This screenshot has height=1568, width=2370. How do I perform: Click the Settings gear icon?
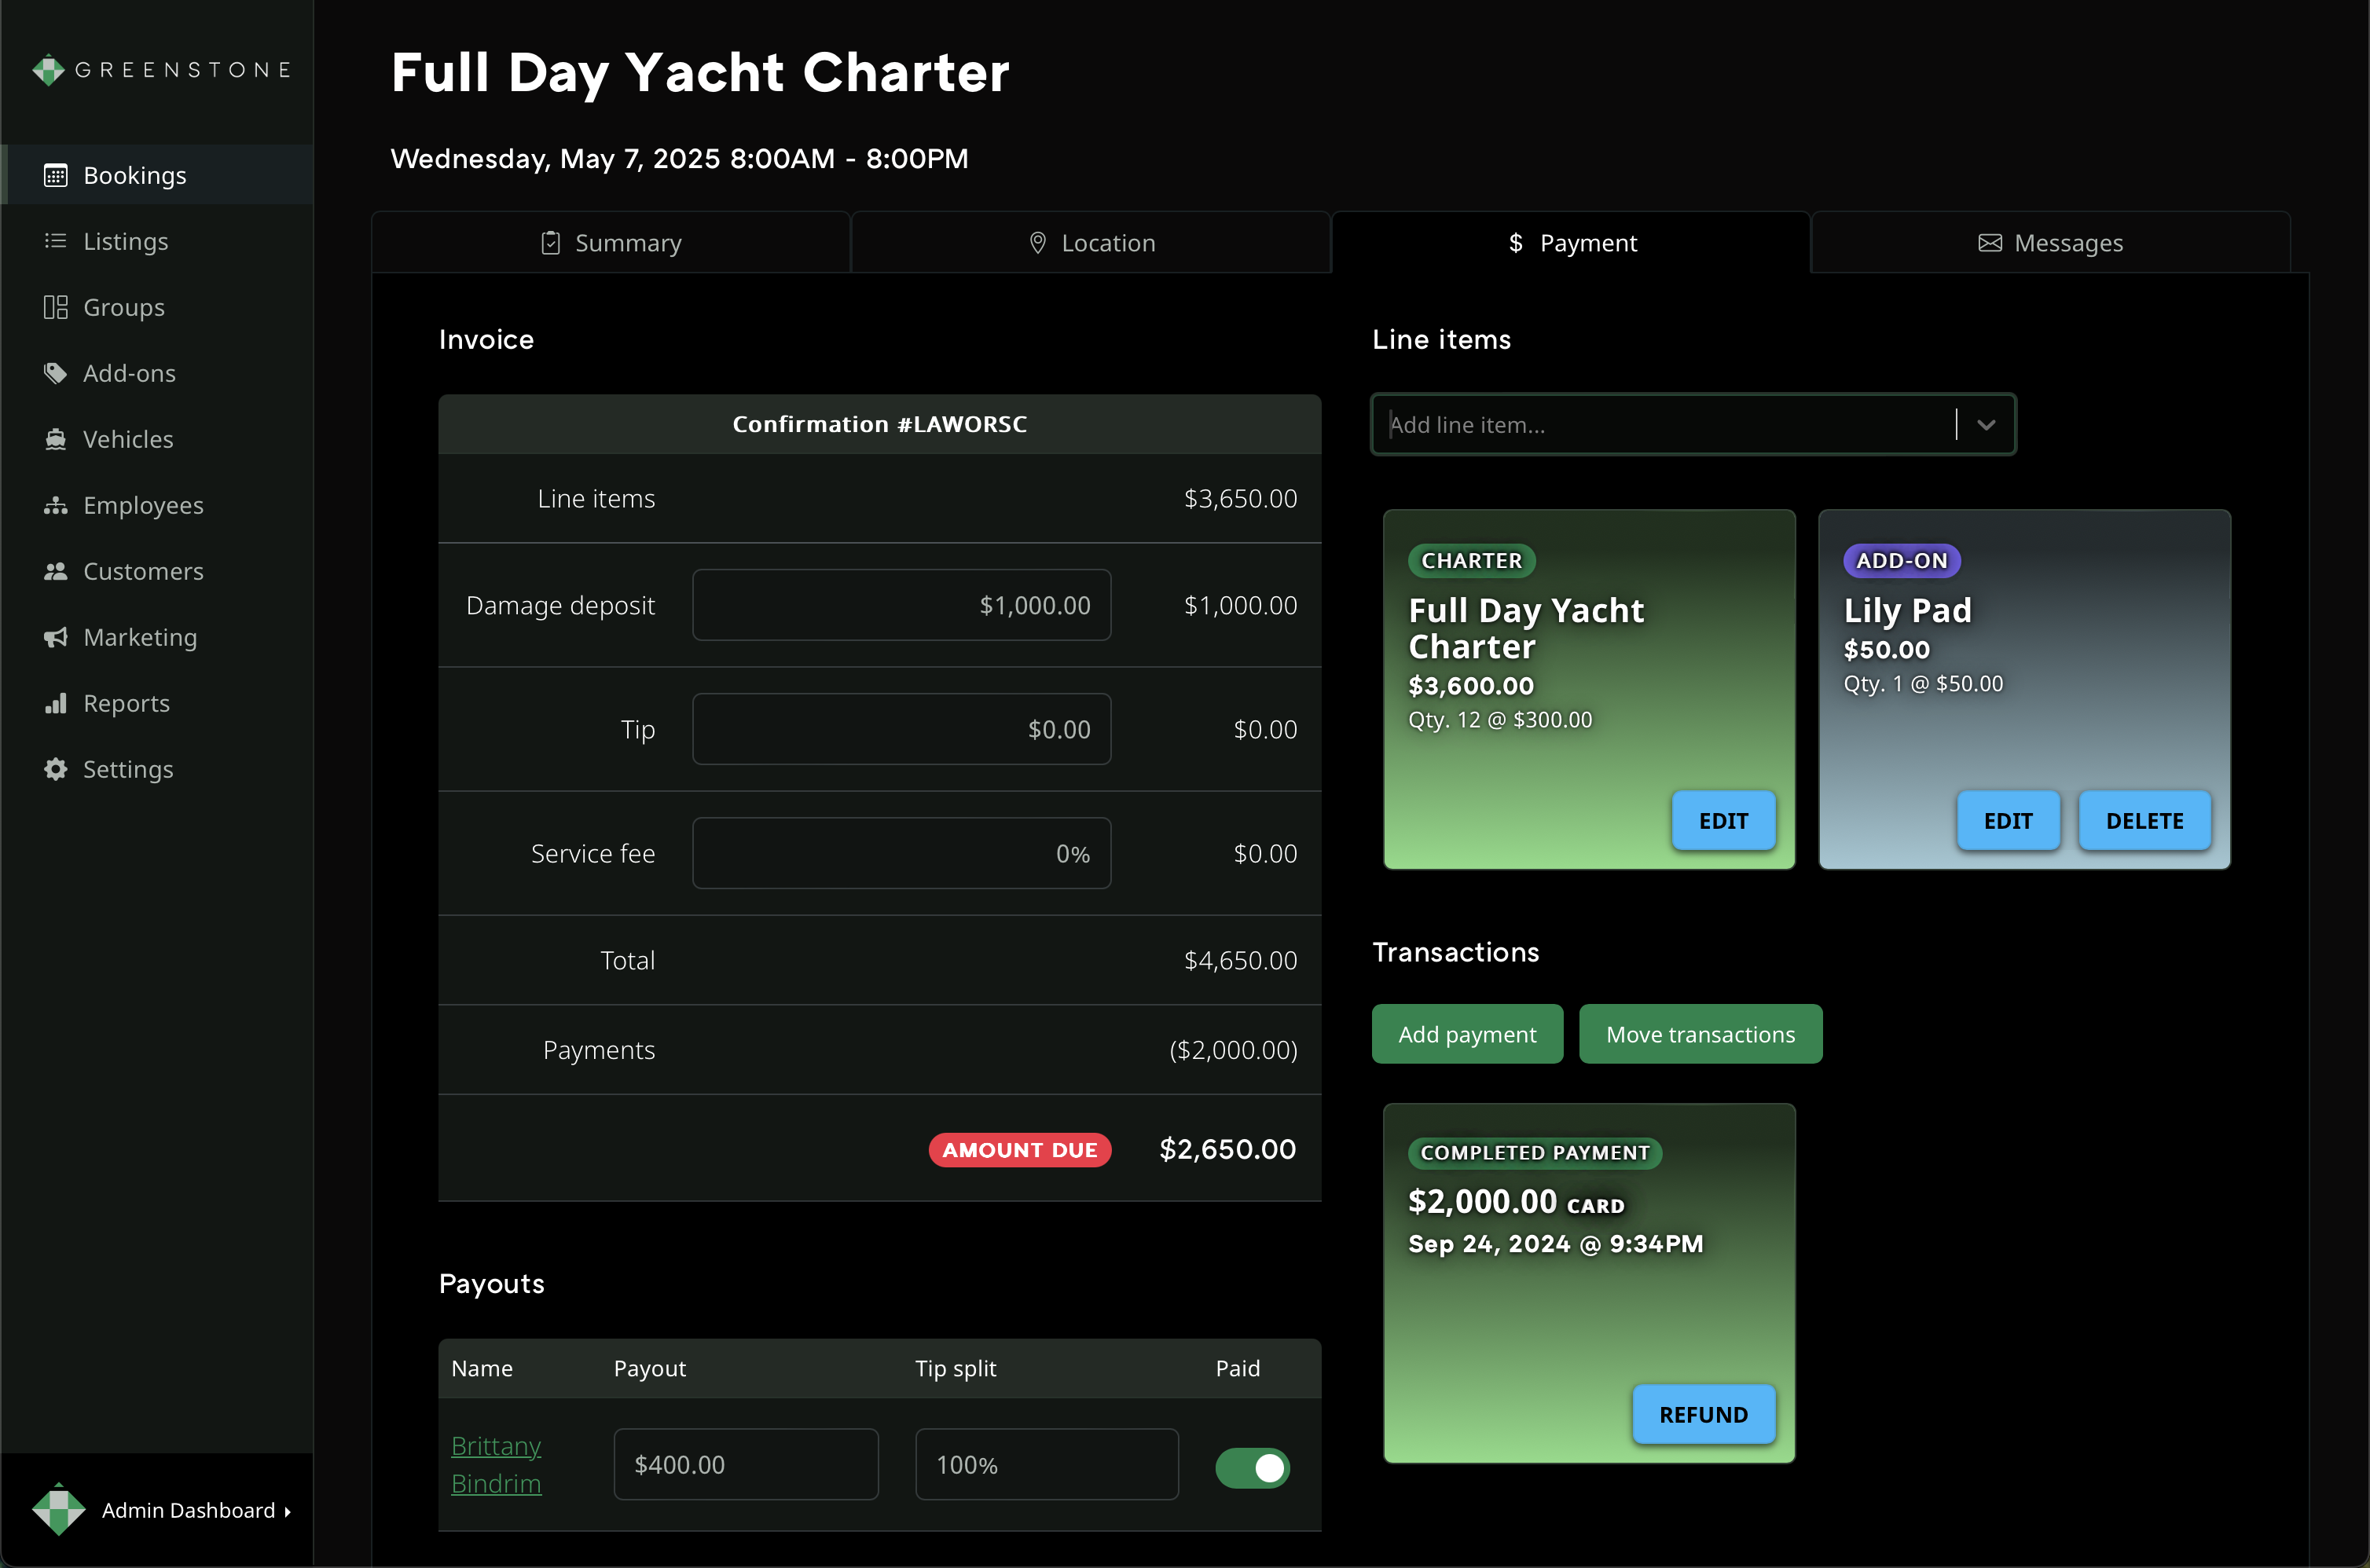(56, 769)
